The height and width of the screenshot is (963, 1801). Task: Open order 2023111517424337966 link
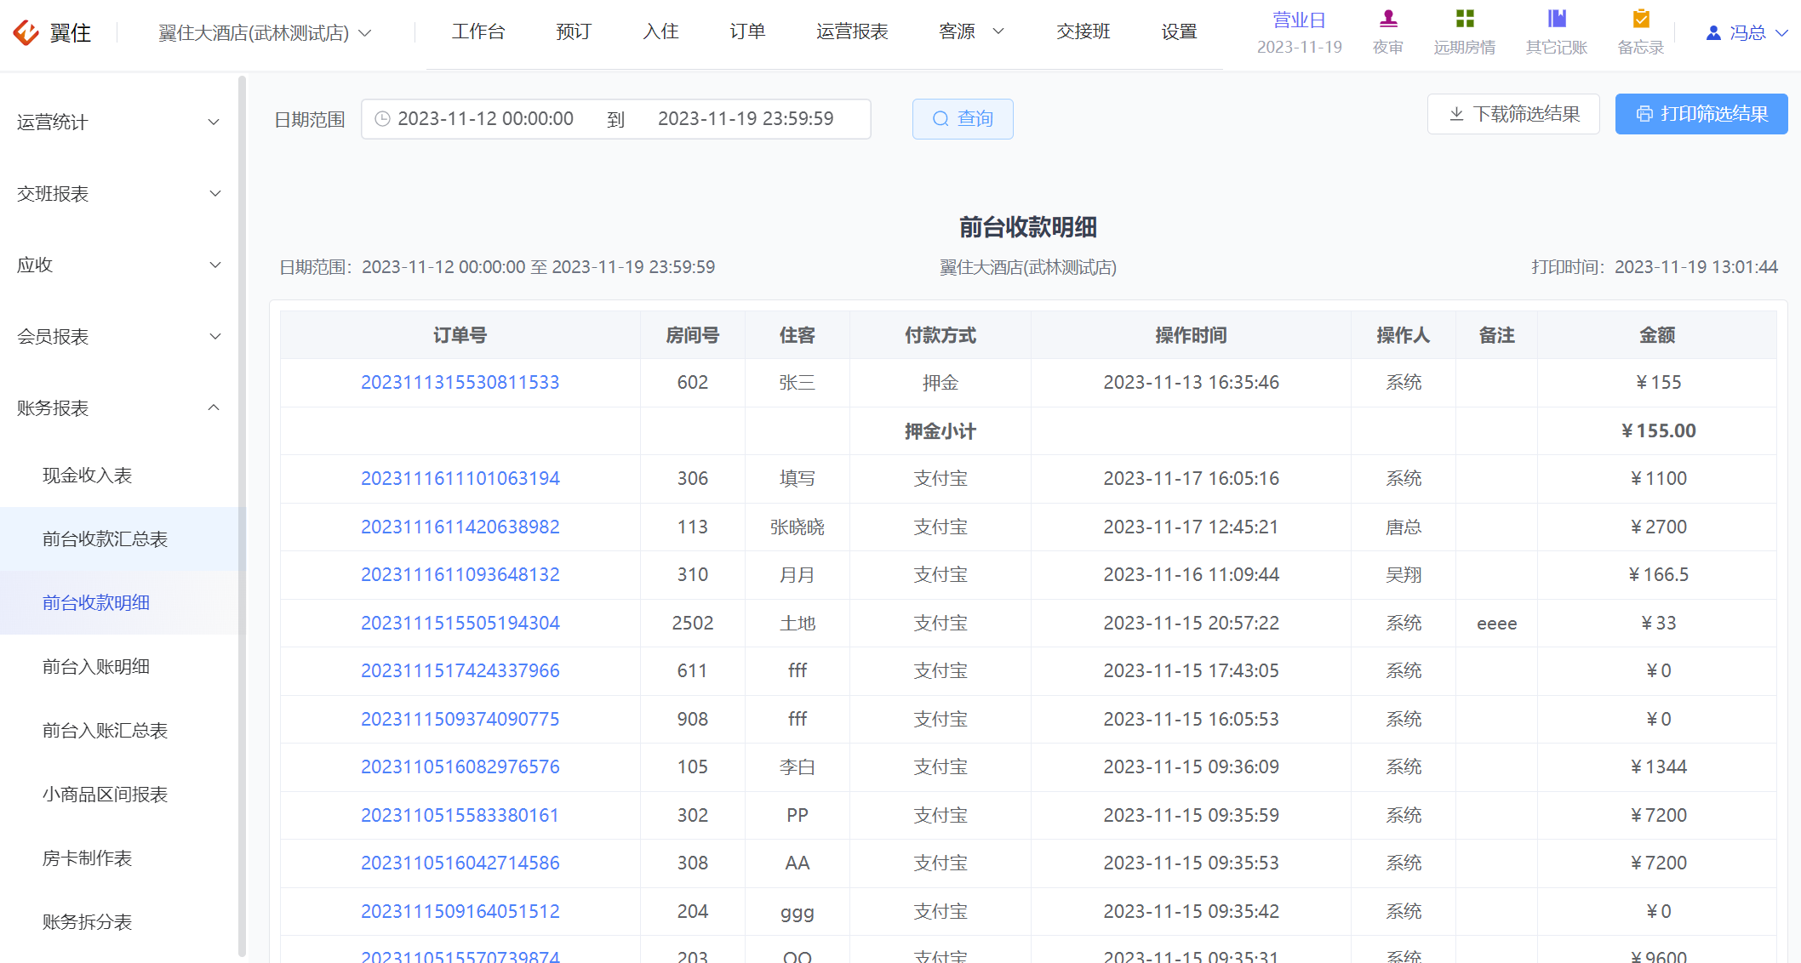[460, 670]
